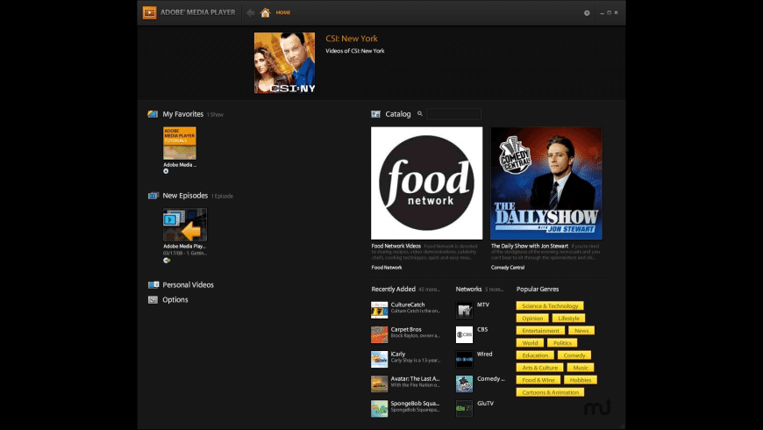Screen dimensions: 763x430
Task: Open Food Network Videos title
Action: (x=396, y=247)
